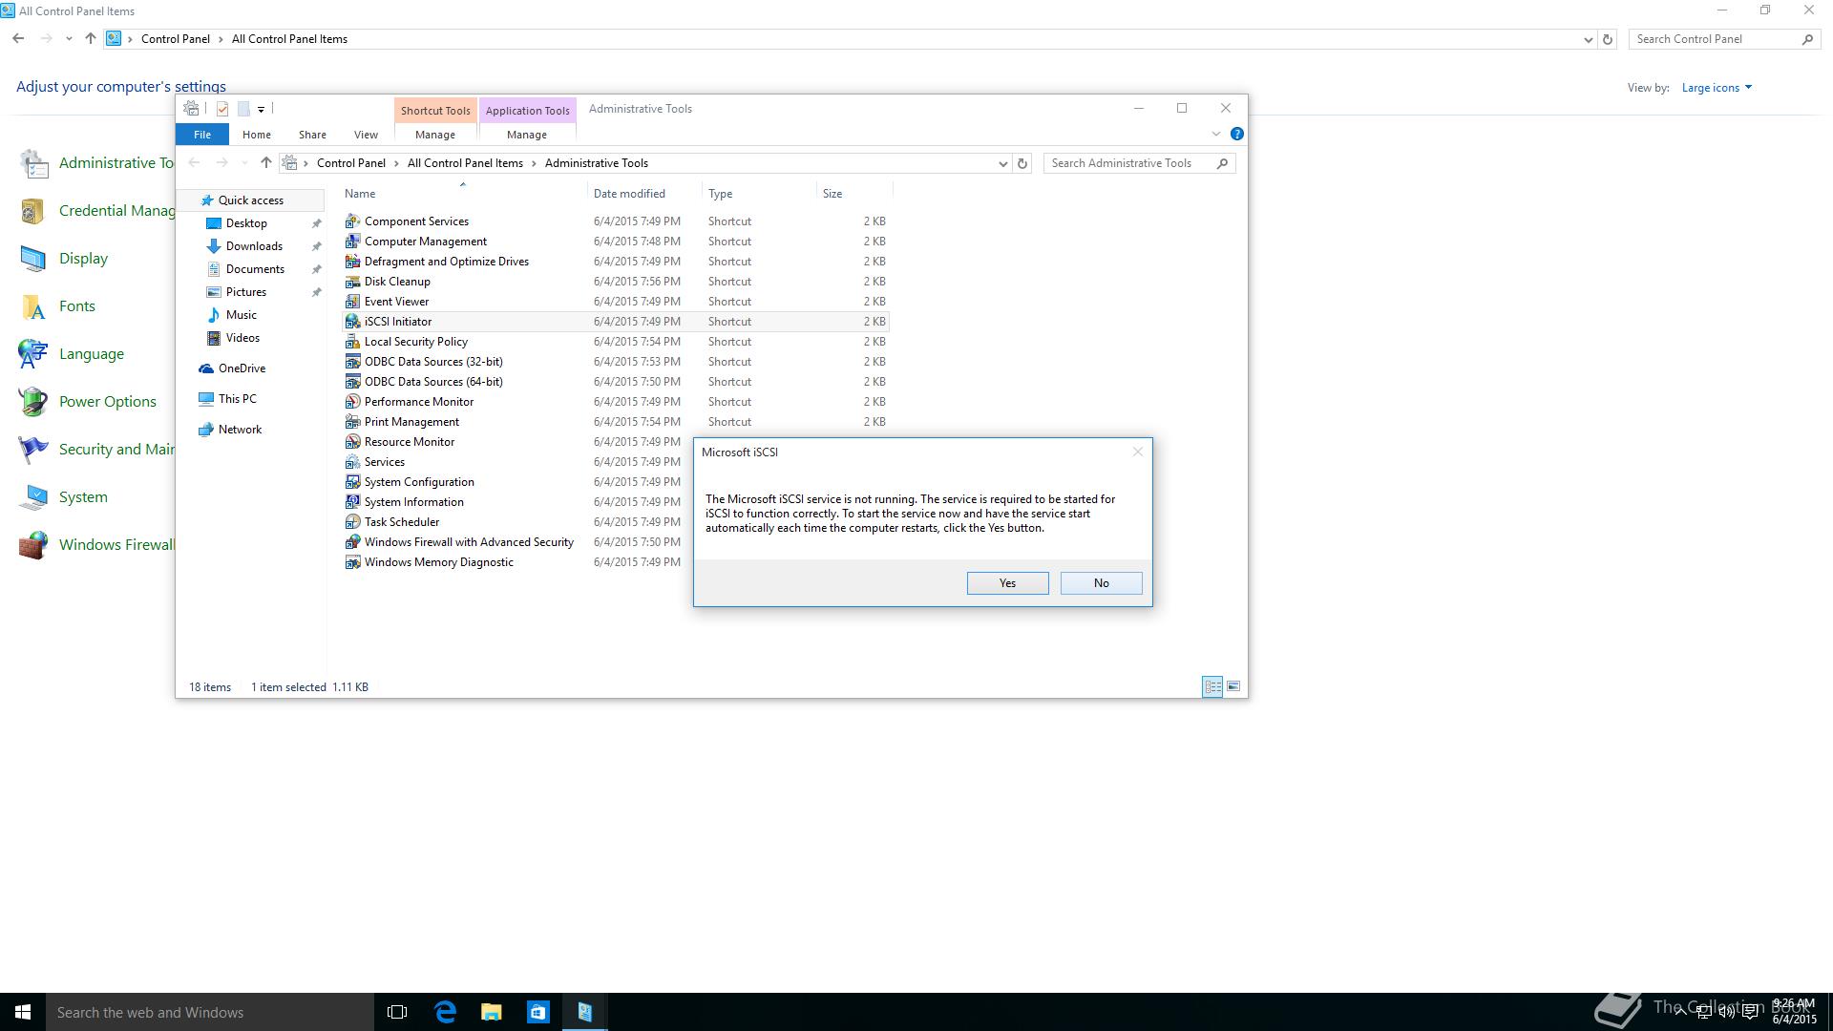Open the File menu in Administrative Tools

(202, 135)
